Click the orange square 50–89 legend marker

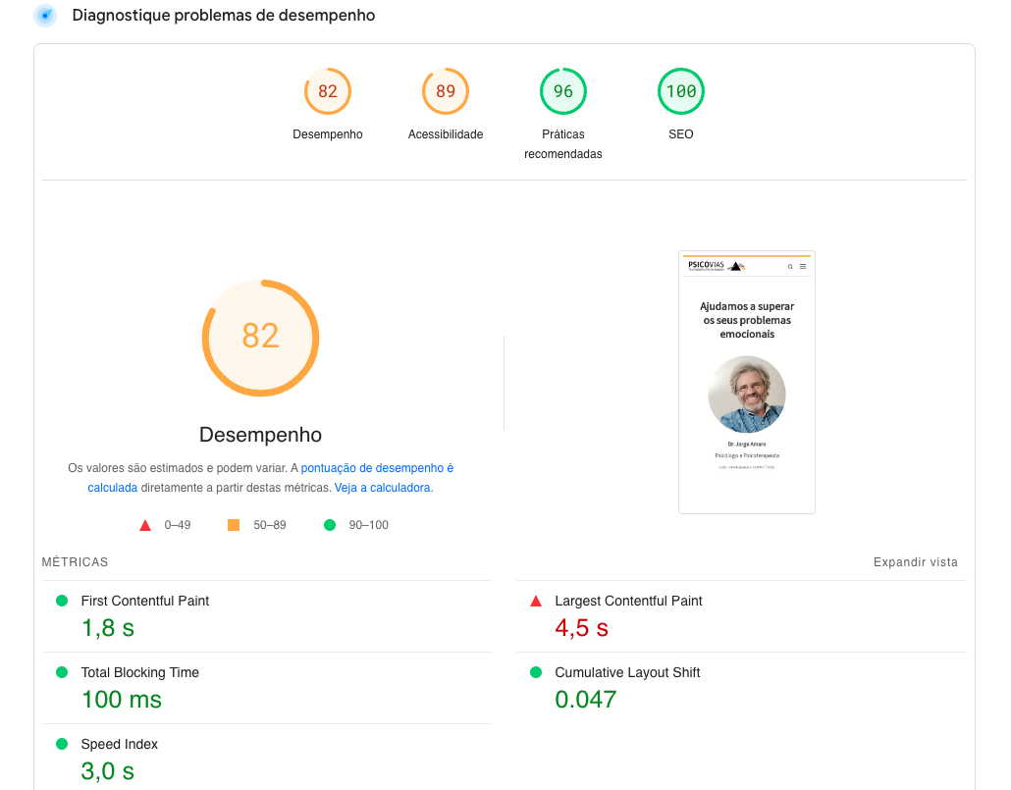coord(234,525)
